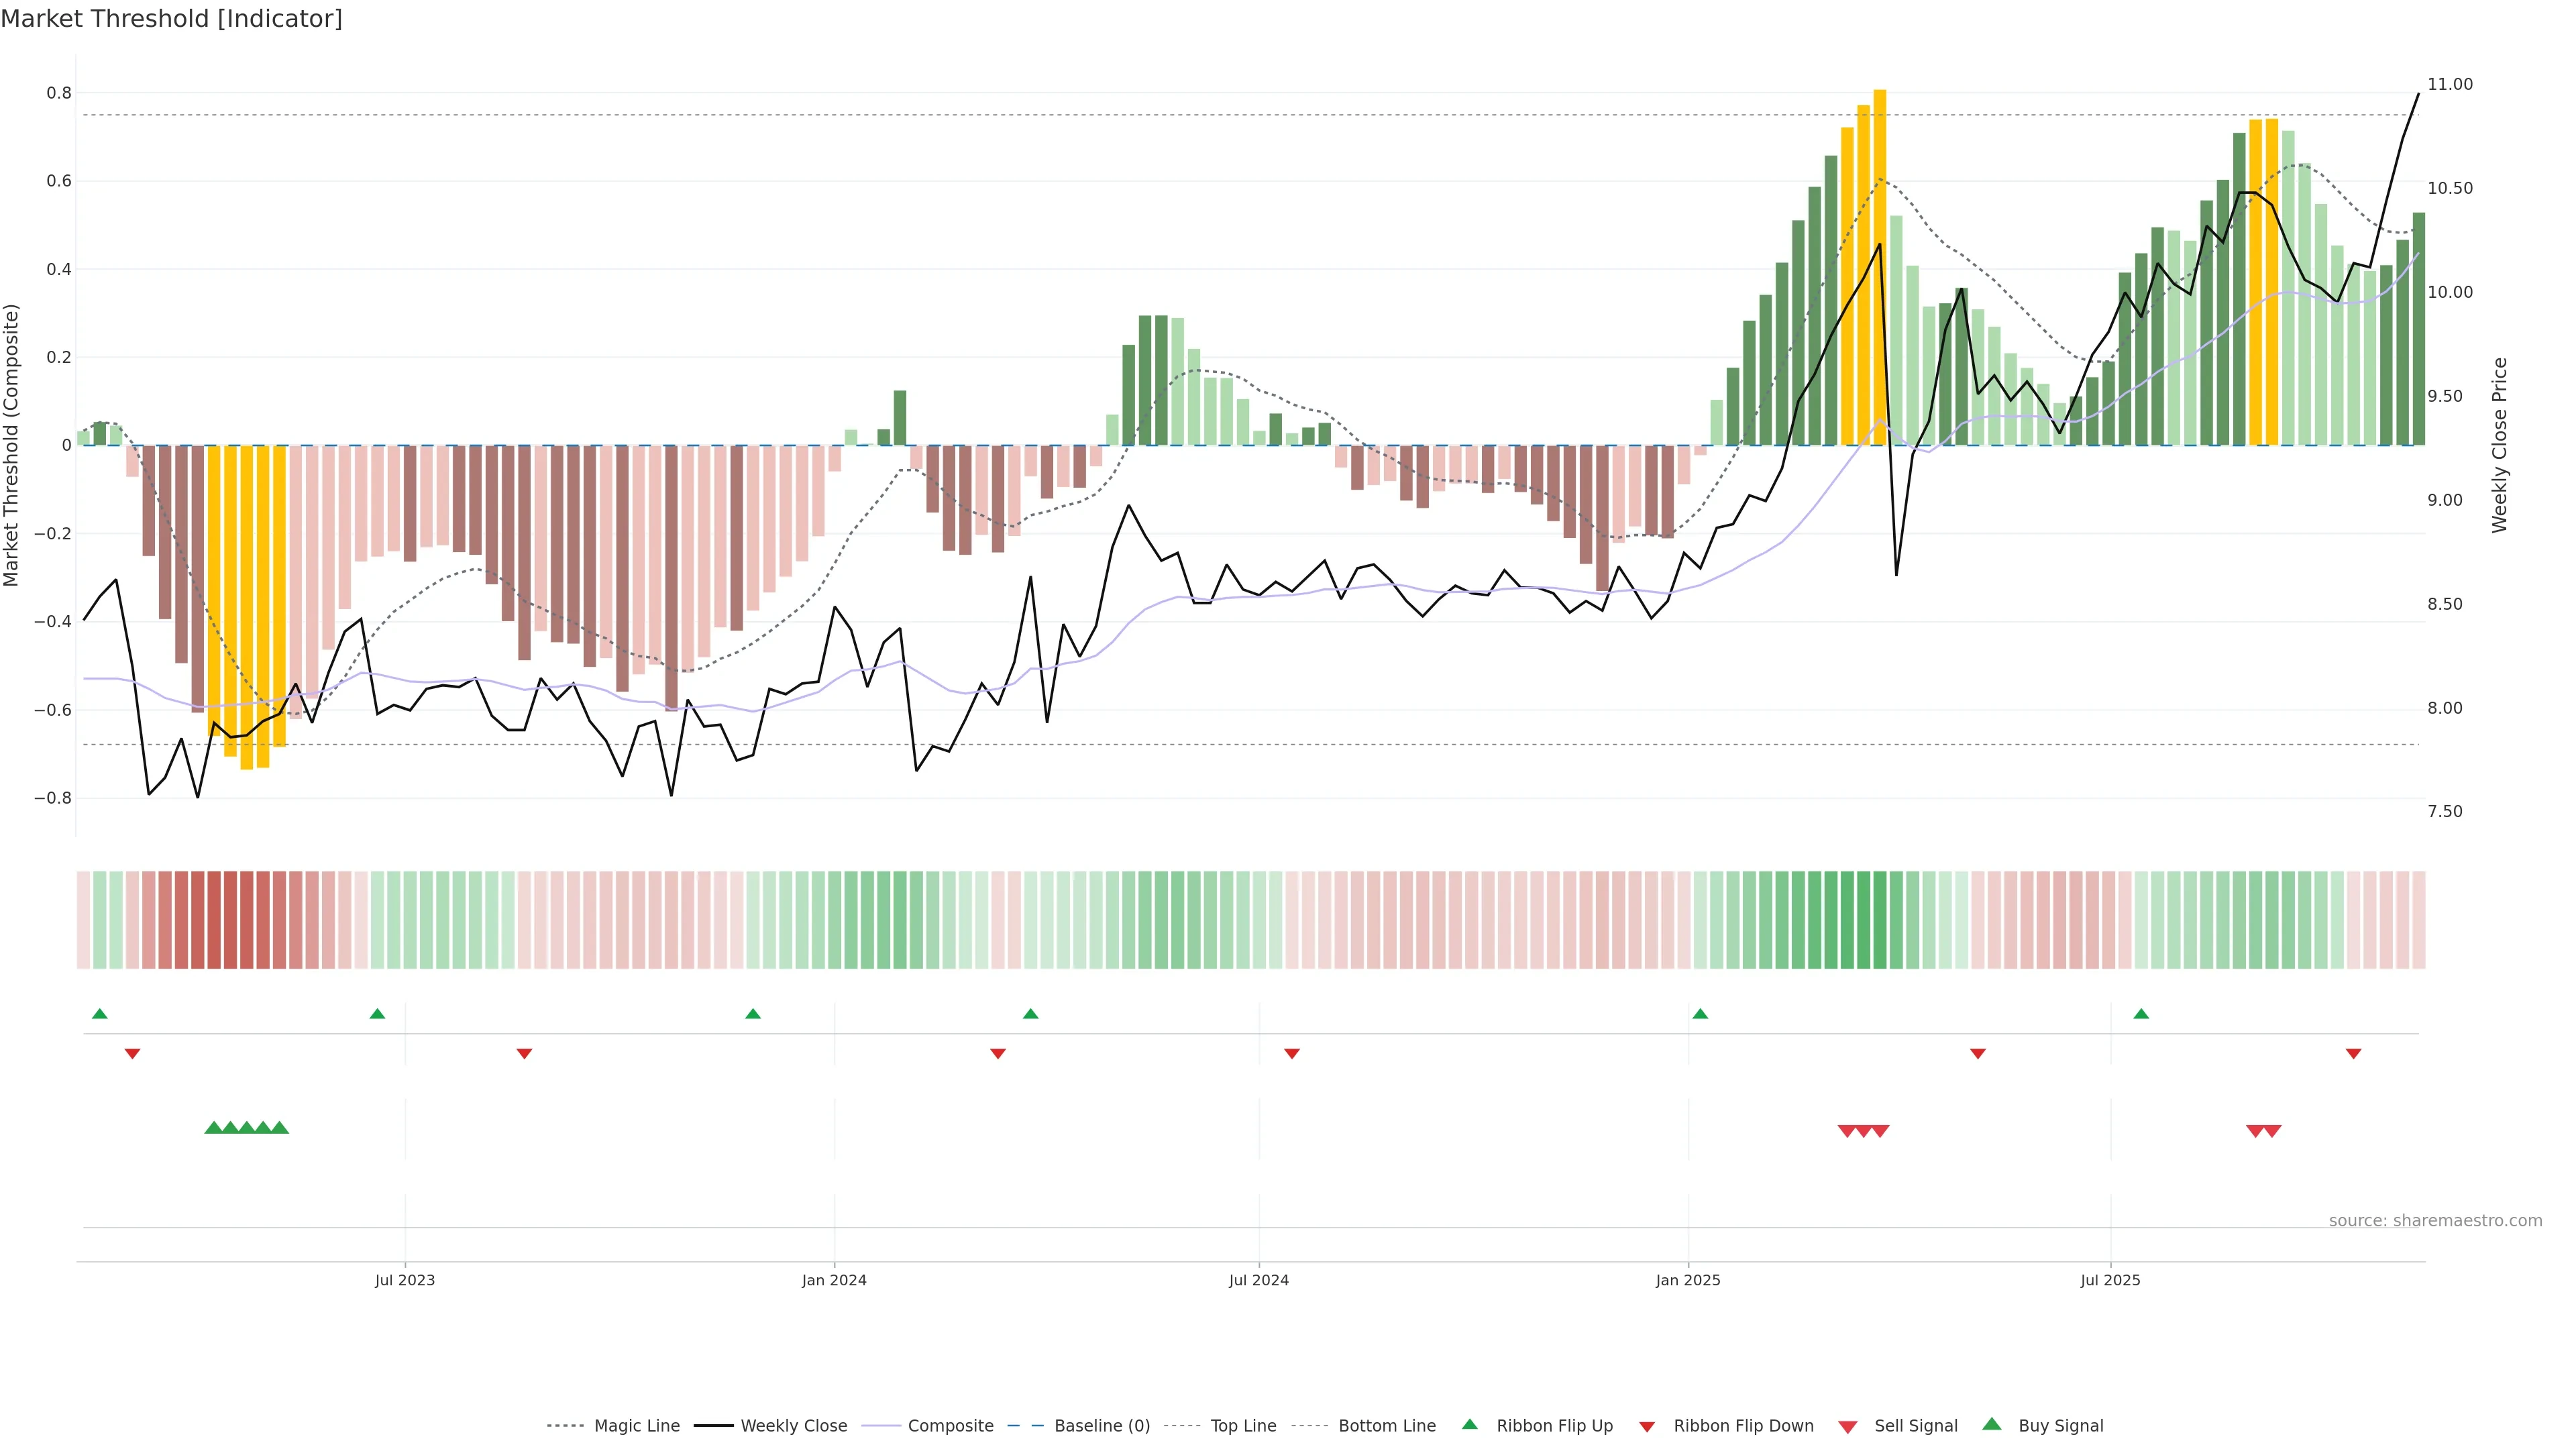The width and height of the screenshot is (2576, 1449).
Task: Click the Jan 2024 axis label
Action: coord(834,1280)
